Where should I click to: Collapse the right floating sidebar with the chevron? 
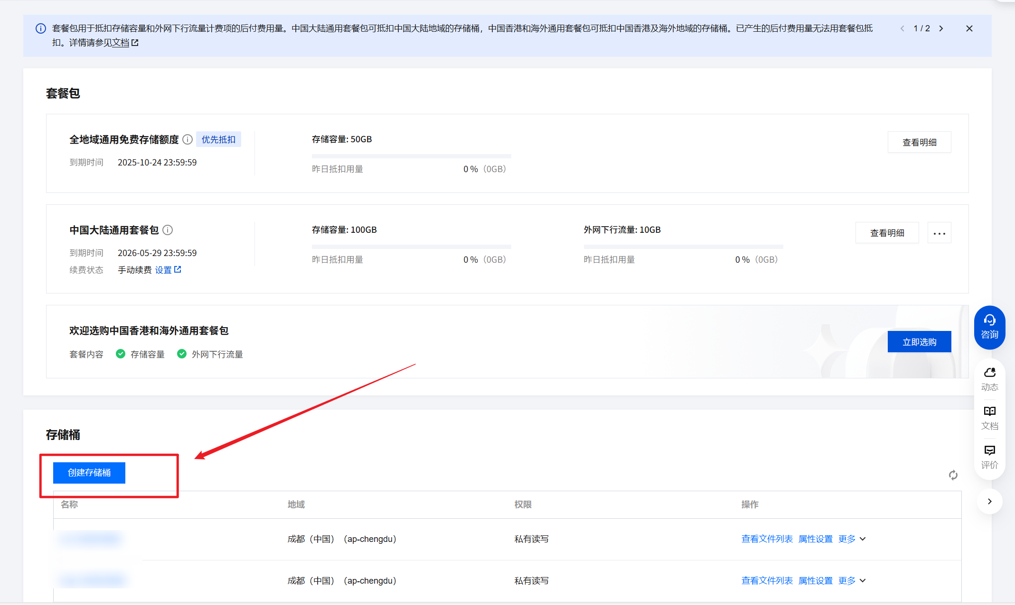pos(989,501)
